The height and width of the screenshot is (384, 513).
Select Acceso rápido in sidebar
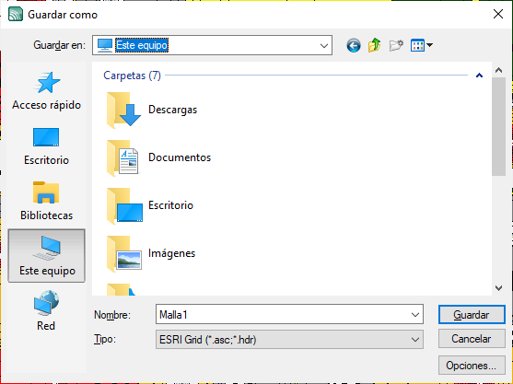pos(46,91)
